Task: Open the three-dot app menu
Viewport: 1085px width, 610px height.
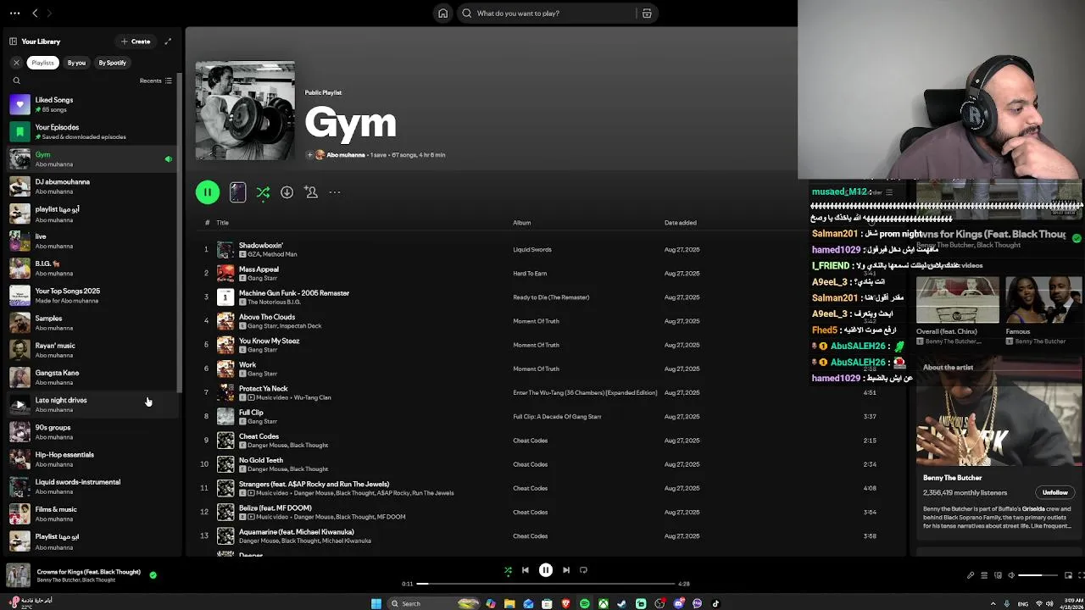Action: pos(14,14)
